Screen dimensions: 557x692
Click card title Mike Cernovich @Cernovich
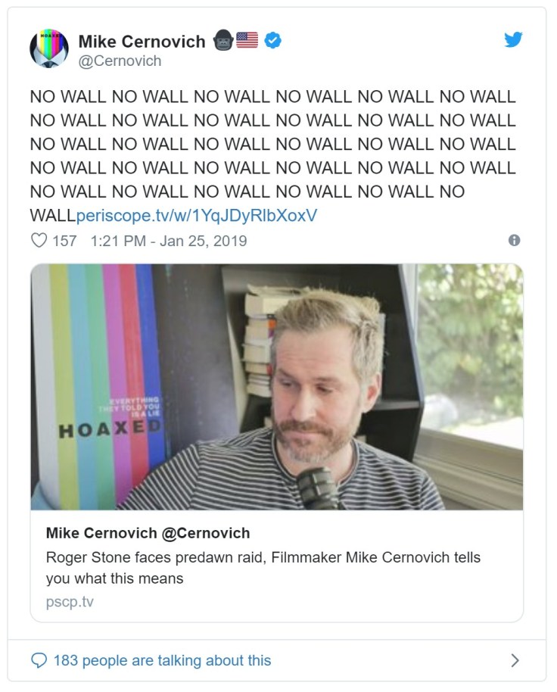tap(148, 533)
